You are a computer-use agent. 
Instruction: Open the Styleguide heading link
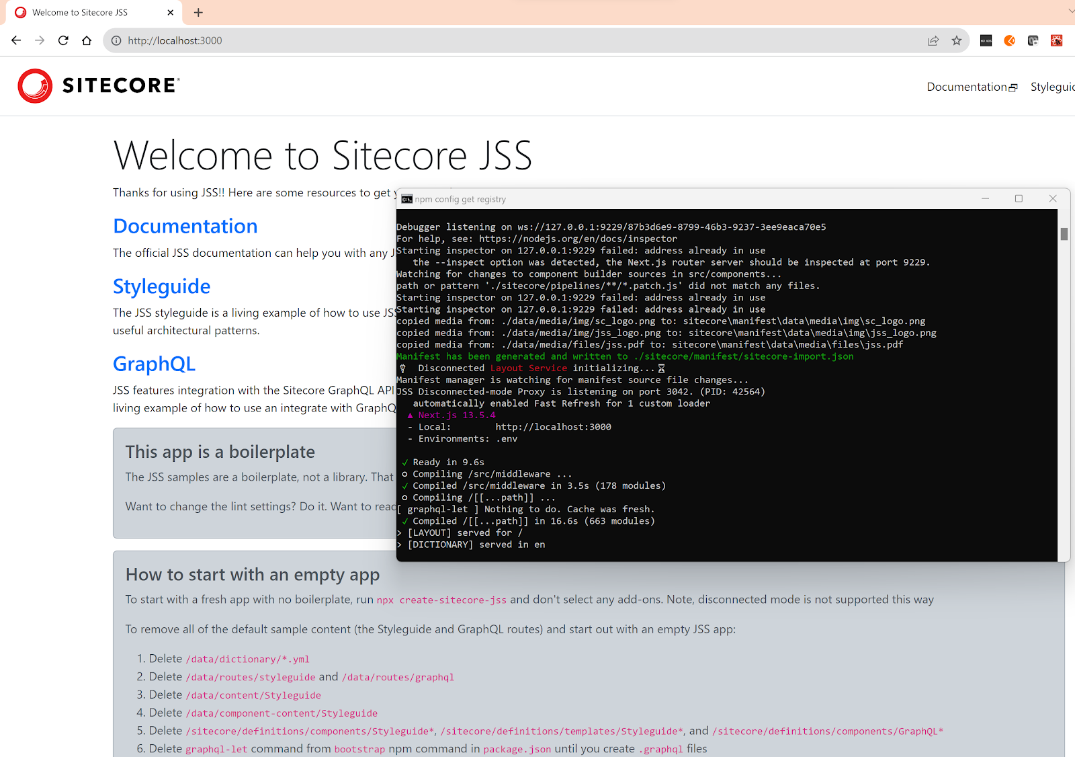161,286
